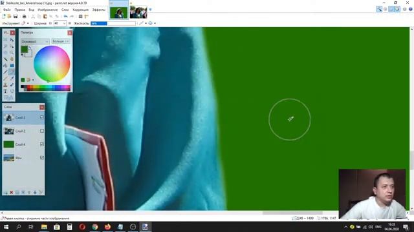
Task: Select the Color Picker tool
Action: [x=12, y=79]
